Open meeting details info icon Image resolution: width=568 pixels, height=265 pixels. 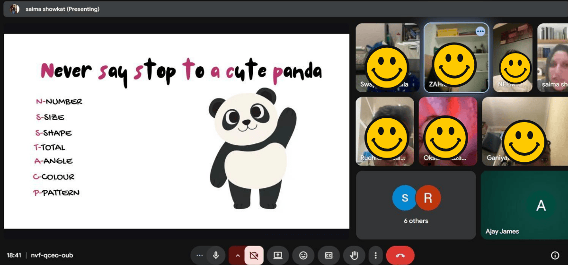555,256
